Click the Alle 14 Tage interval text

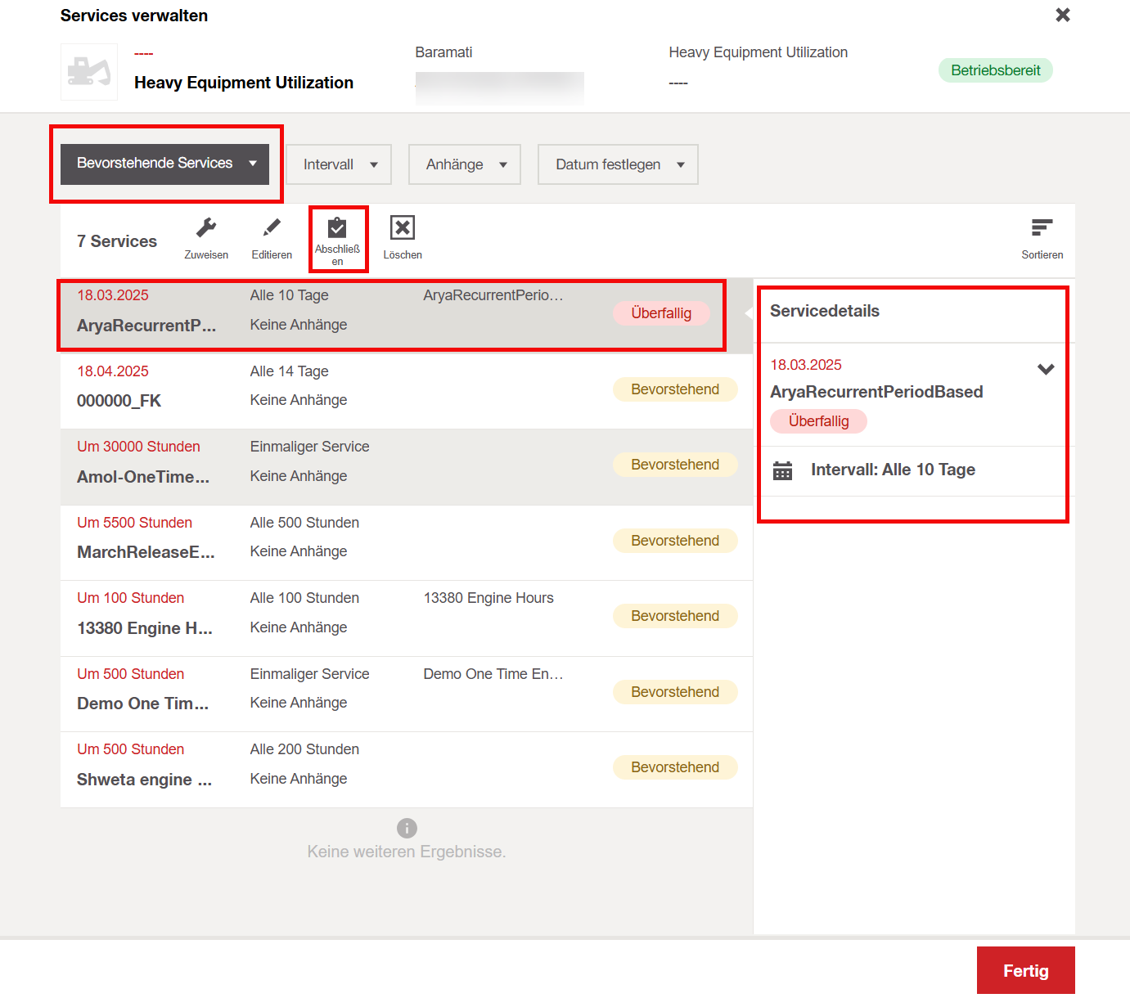[x=289, y=371]
